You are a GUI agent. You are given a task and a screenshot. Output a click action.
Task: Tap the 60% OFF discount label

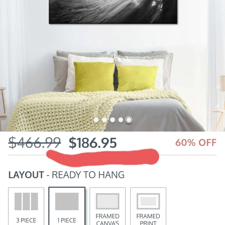pos(196,142)
